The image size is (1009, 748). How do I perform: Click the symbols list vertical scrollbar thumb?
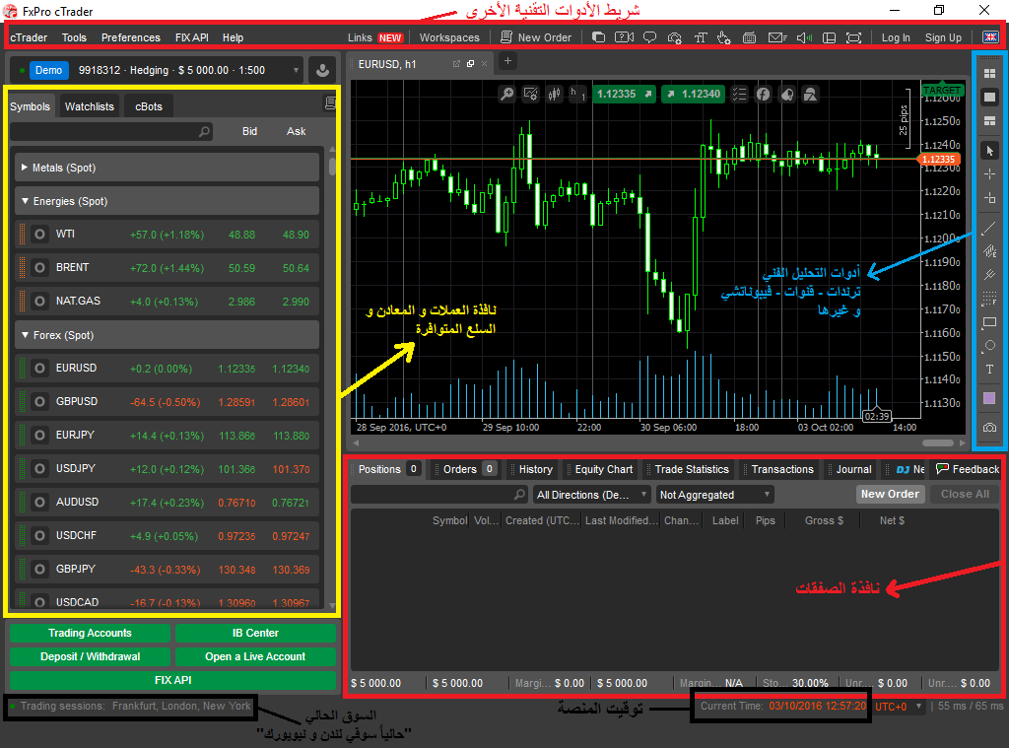[x=332, y=165]
